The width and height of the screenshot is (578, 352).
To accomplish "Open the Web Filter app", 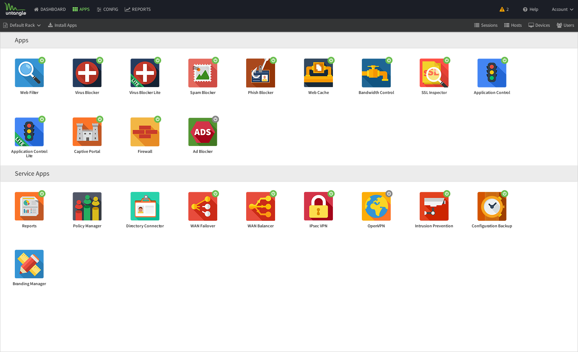I will (29, 73).
